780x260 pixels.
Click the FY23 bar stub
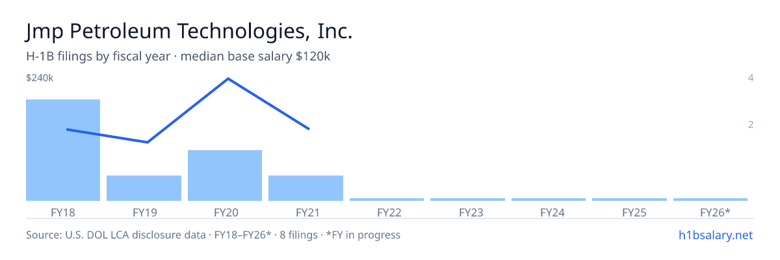tap(467, 200)
